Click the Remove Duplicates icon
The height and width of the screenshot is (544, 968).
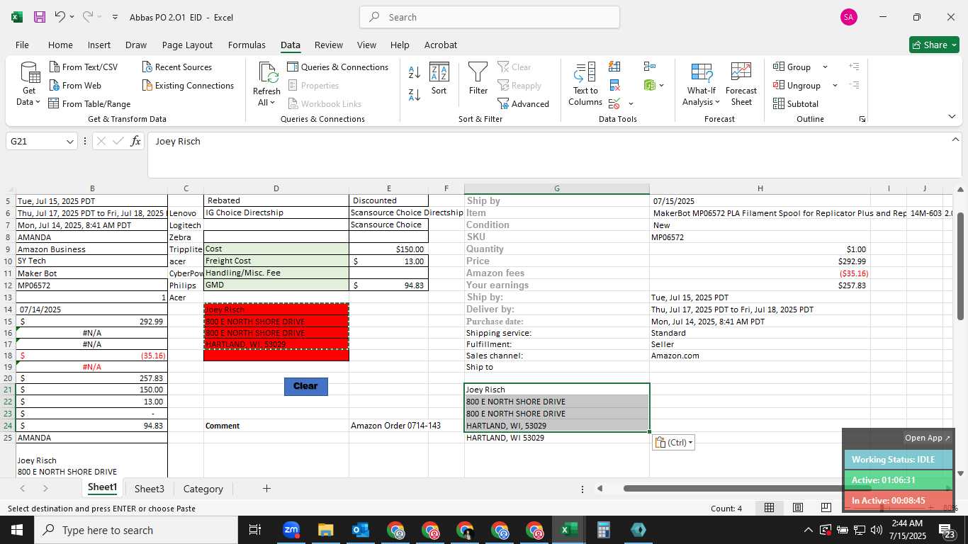tap(614, 86)
